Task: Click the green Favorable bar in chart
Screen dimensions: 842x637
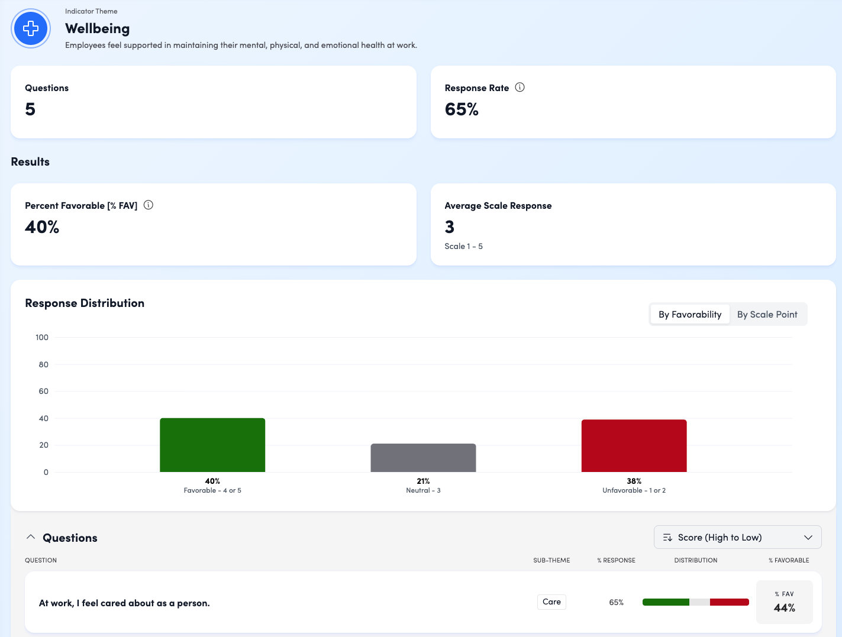Action: (212, 445)
